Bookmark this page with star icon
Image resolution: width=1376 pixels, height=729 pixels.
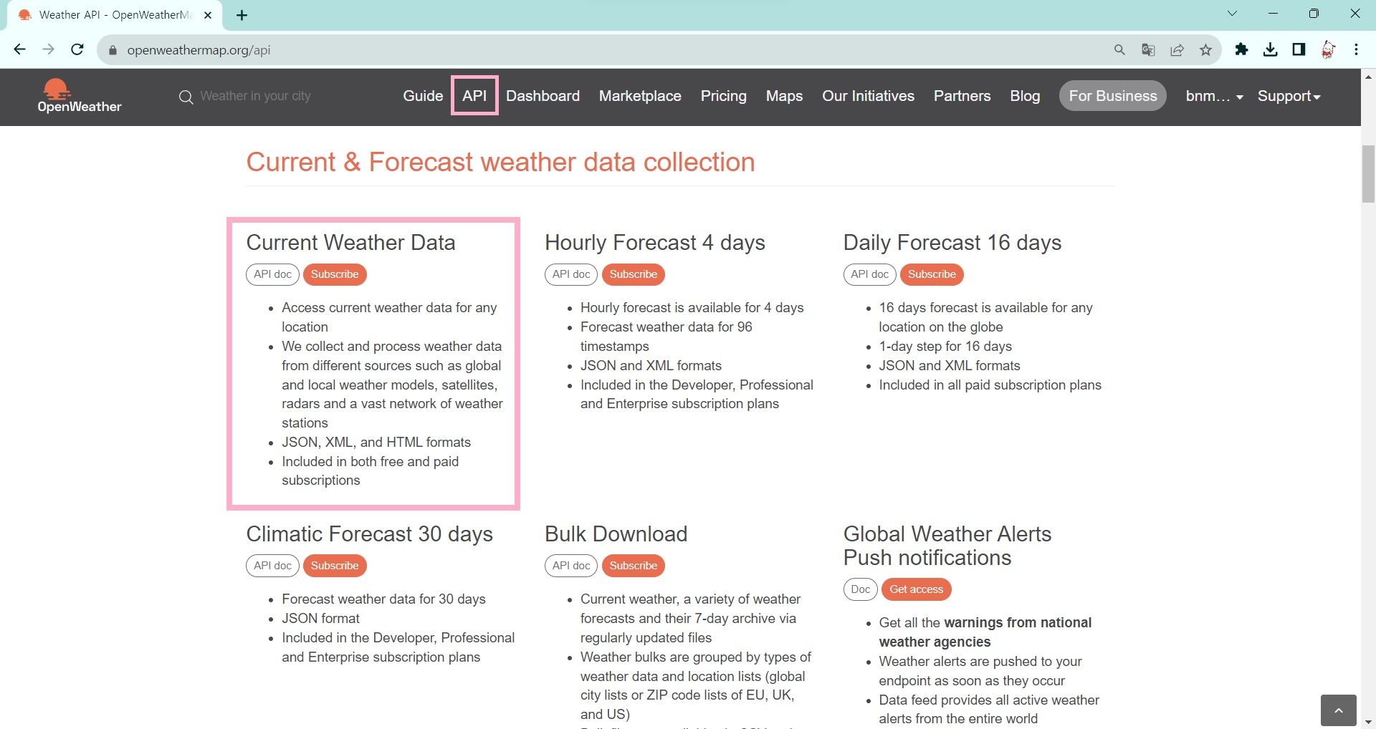[x=1205, y=50]
